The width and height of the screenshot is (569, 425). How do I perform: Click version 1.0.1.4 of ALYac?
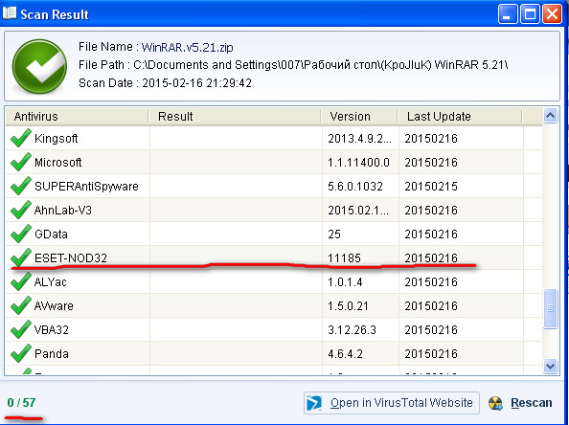point(345,281)
